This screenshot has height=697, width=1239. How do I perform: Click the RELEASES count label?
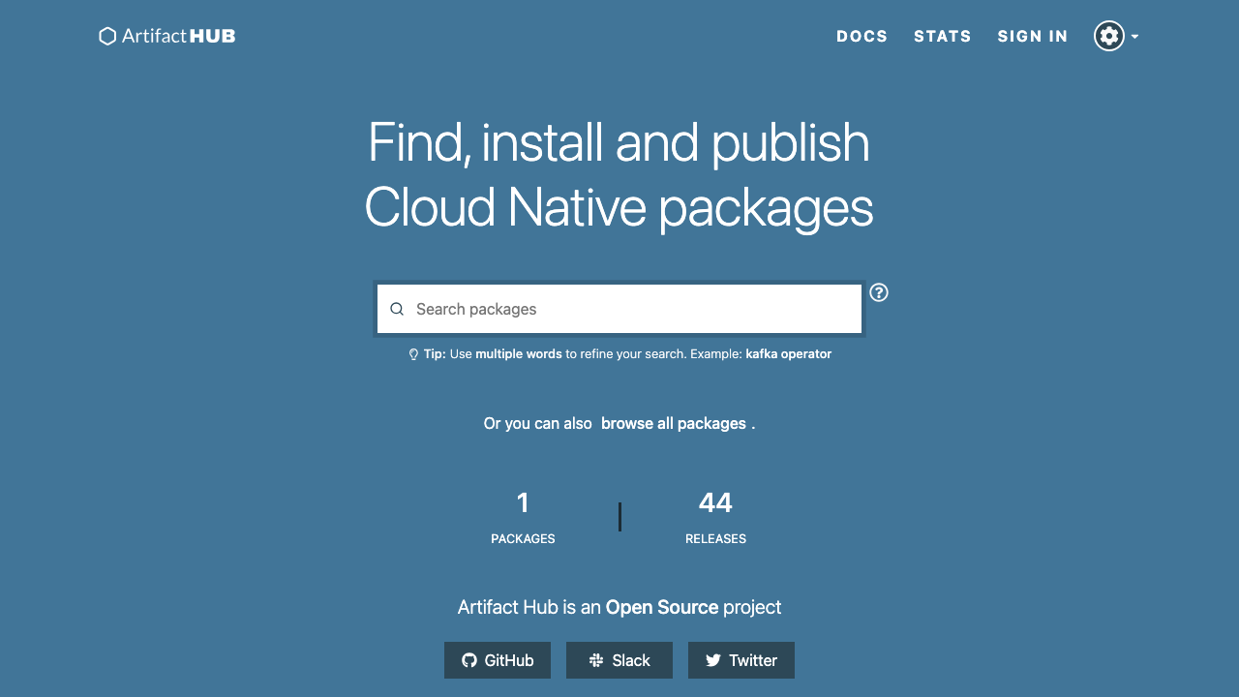coord(716,539)
